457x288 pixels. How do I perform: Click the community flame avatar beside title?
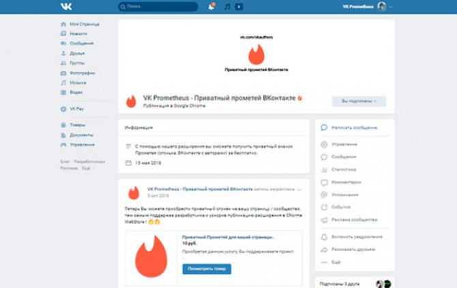pos(131,102)
